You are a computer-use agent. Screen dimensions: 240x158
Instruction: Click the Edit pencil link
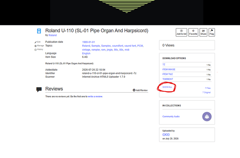pyautogui.click(x=38, y=42)
